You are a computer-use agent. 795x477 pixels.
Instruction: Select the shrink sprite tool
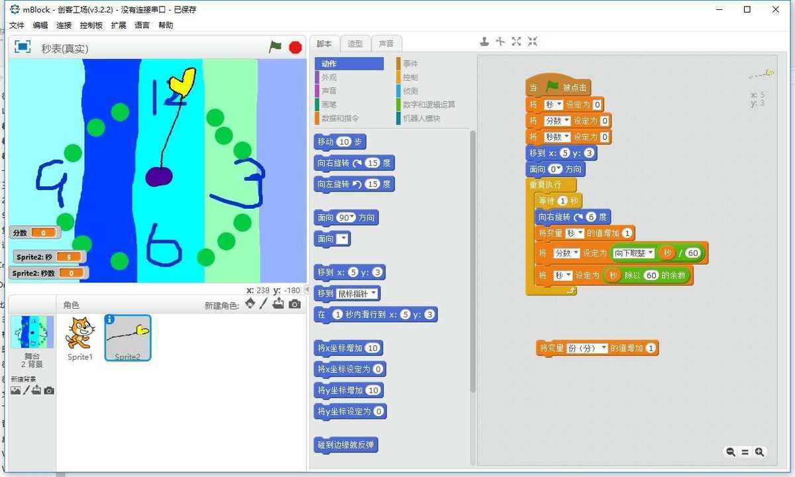tap(532, 42)
